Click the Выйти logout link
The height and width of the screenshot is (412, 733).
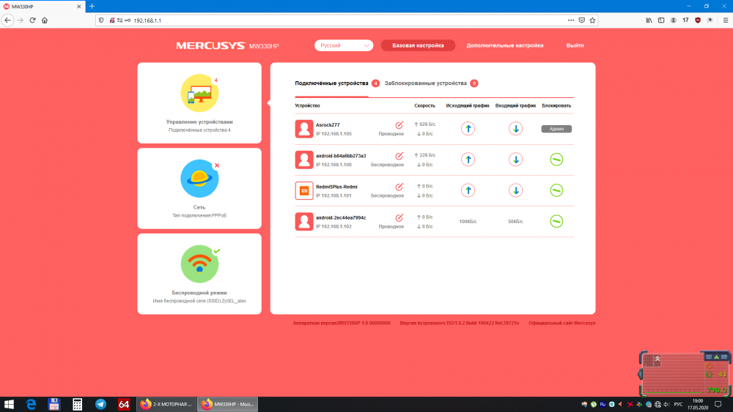click(x=575, y=45)
